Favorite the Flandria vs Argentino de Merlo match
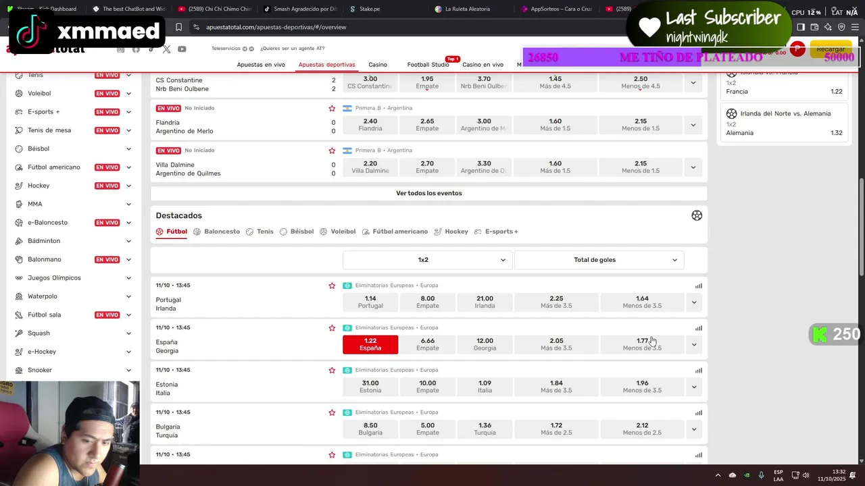 [332, 108]
